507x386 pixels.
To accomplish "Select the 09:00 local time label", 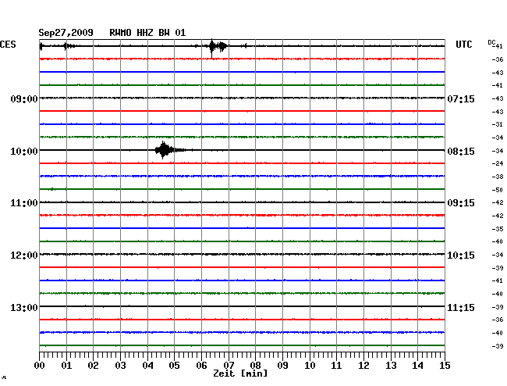I will click(x=24, y=98).
